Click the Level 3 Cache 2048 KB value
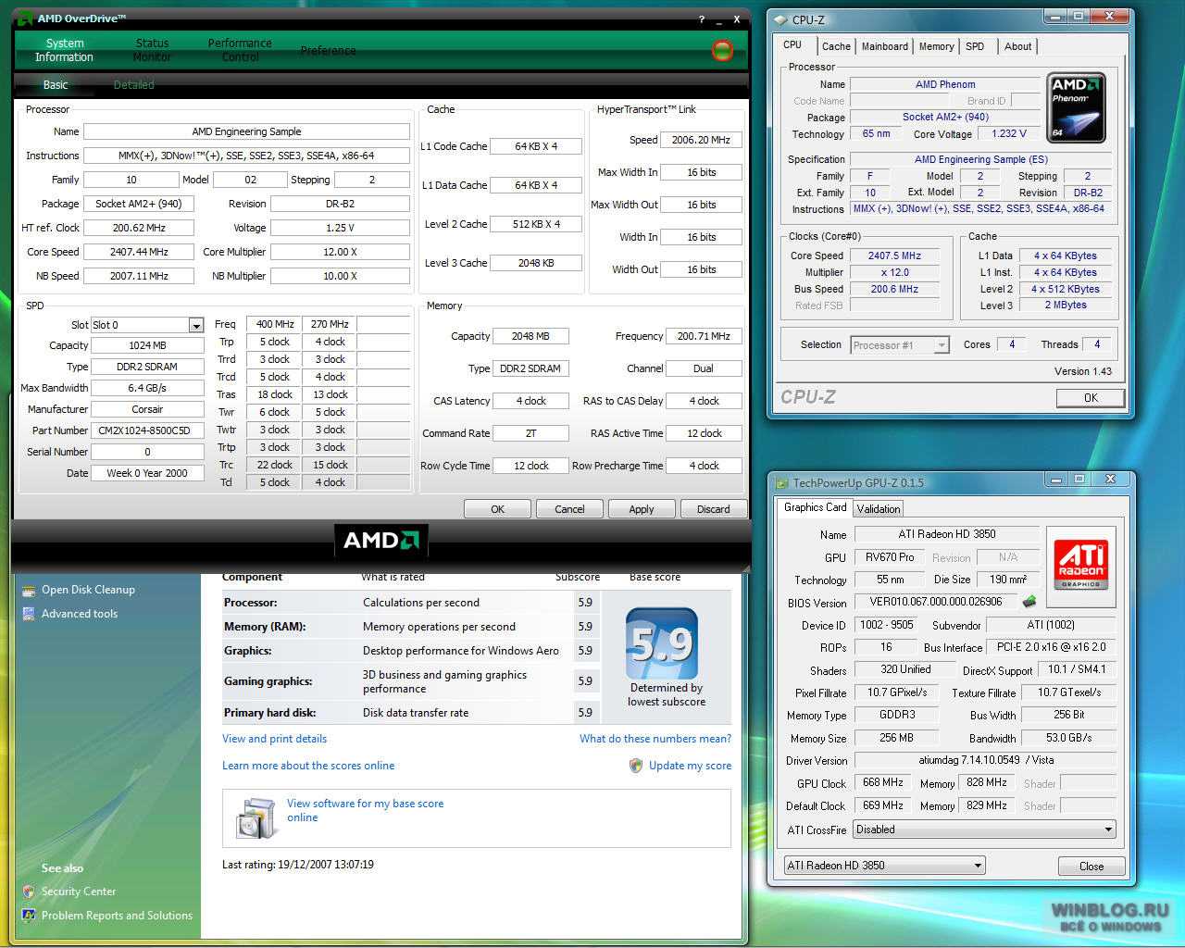The width and height of the screenshot is (1185, 948). coord(535,263)
